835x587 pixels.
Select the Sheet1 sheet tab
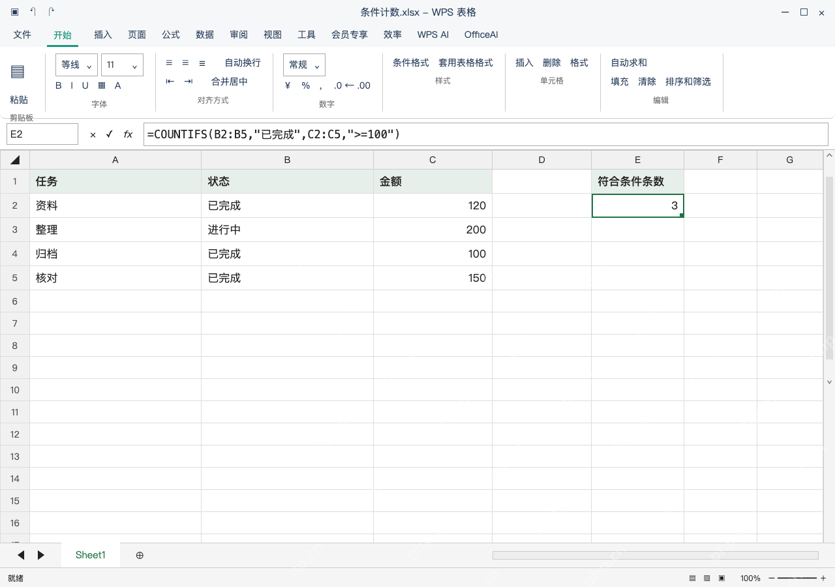tap(90, 555)
